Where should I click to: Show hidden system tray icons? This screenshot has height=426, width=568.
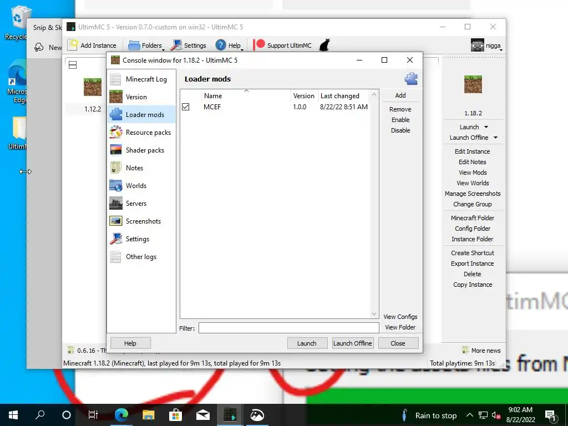(469, 415)
